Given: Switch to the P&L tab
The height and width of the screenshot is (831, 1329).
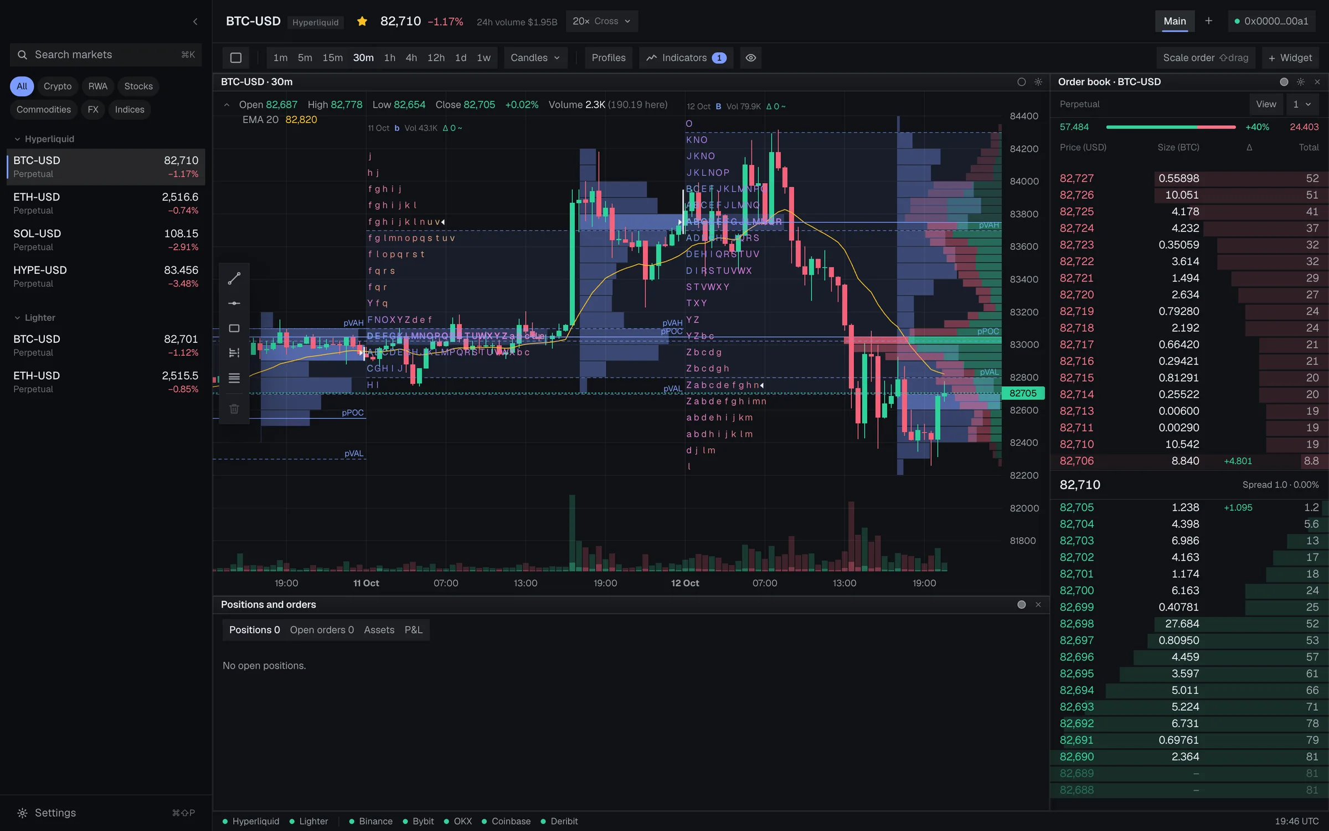Looking at the screenshot, I should pos(414,630).
